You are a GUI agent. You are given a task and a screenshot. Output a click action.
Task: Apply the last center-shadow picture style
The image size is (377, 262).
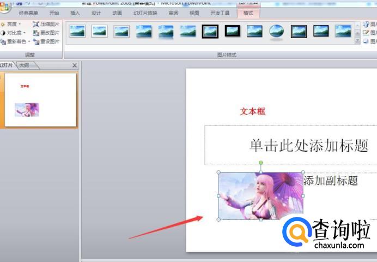[x=343, y=31]
